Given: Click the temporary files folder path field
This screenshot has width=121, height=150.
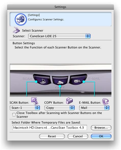Looking at the screenshot, I should [x=50, y=128].
